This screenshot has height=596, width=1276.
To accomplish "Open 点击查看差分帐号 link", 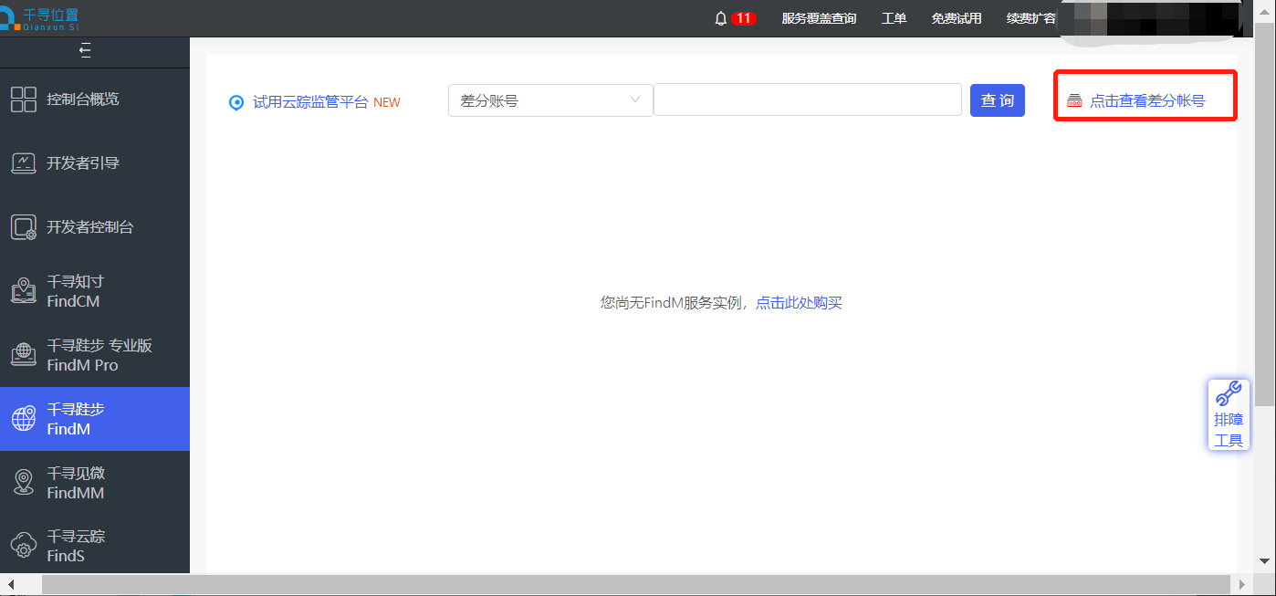I will [1147, 101].
